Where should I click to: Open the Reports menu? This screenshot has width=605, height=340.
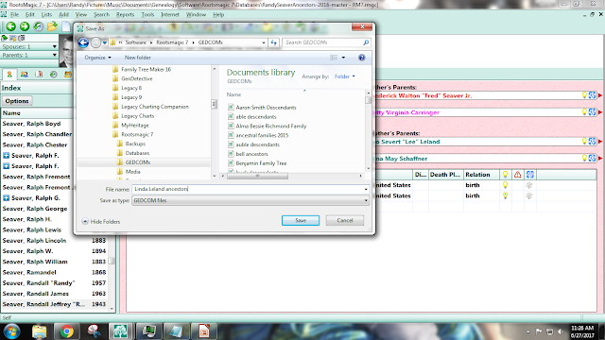click(125, 15)
